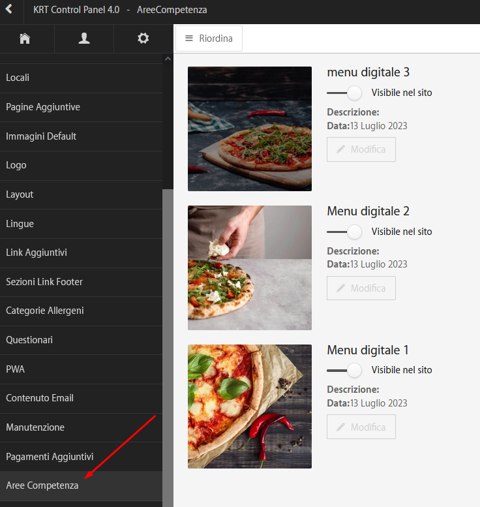This screenshot has height=507, width=480.
Task: Click 'Visibile nel sito' label of Menu digitale 2
Action: pos(402,232)
